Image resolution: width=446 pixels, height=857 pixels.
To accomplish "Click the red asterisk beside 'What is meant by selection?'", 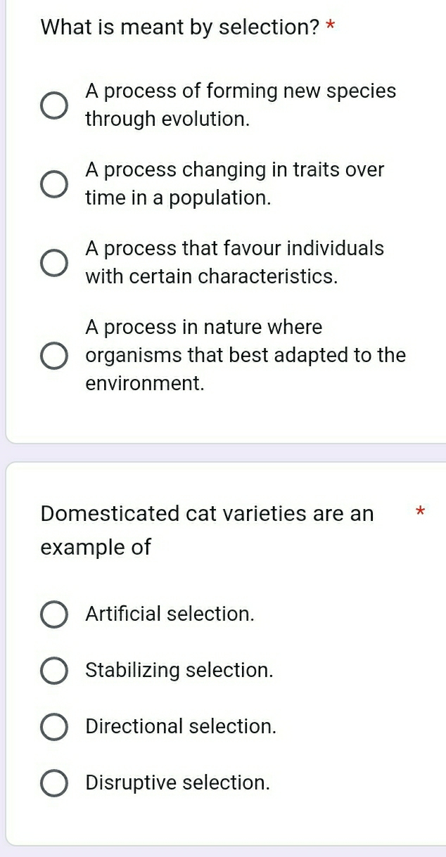I will click(330, 28).
